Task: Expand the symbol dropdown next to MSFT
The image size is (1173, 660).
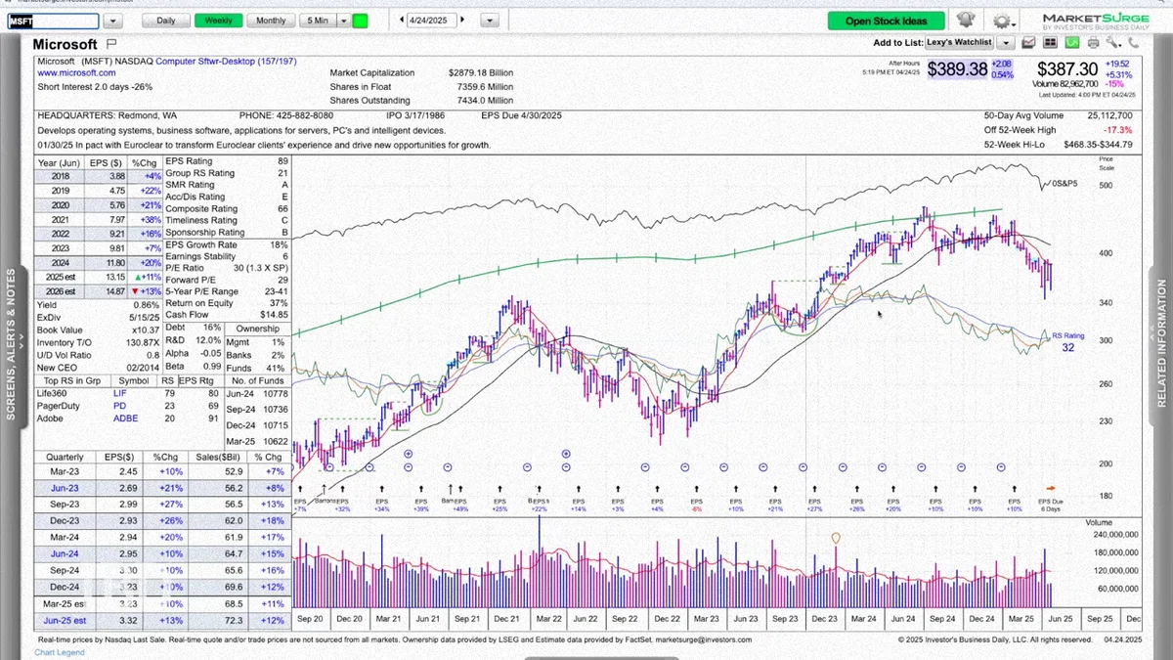Action: (x=112, y=21)
